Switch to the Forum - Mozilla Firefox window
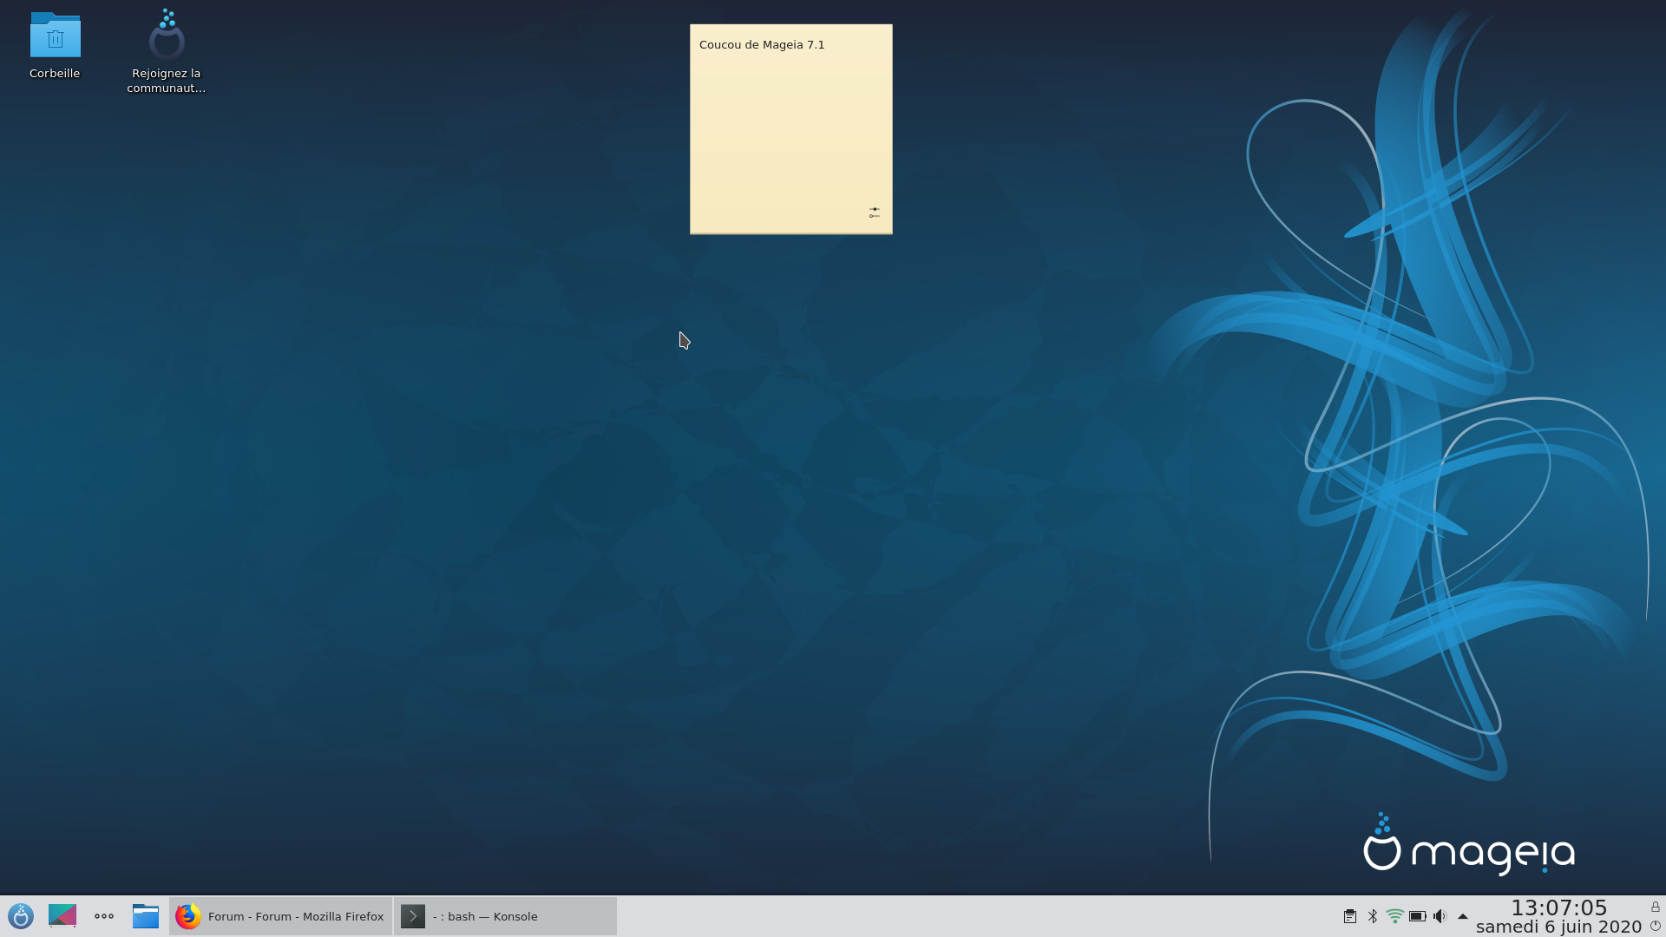Image resolution: width=1666 pixels, height=937 pixels. coord(280,916)
